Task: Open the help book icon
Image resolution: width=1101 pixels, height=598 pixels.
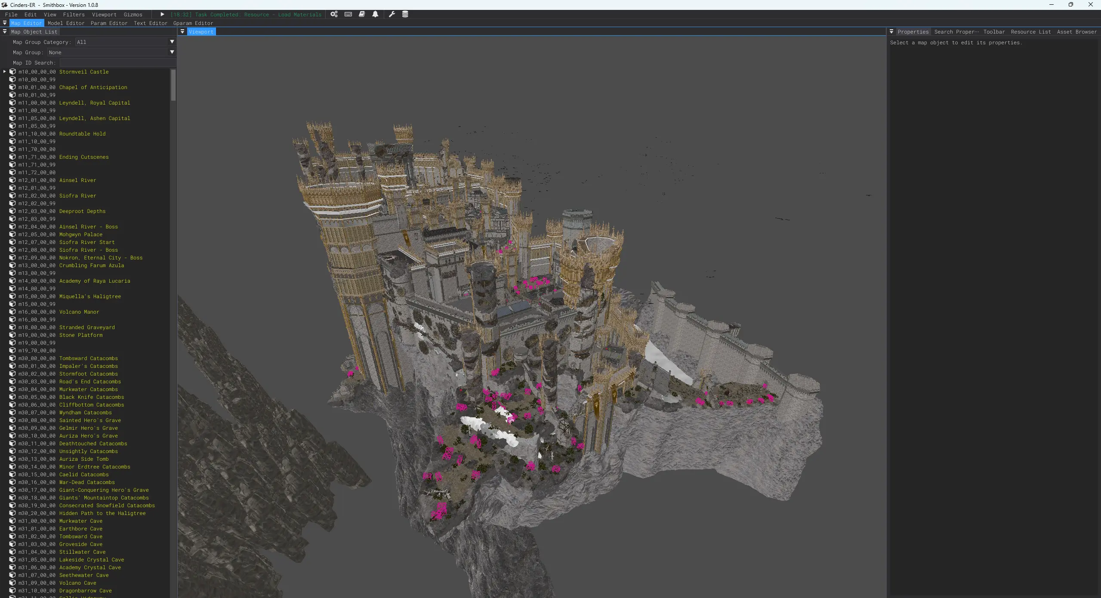Action: click(x=362, y=14)
